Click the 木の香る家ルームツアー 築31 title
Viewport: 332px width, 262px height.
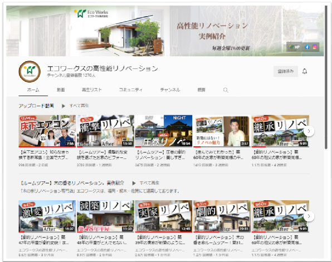pyautogui.click(x=218, y=240)
